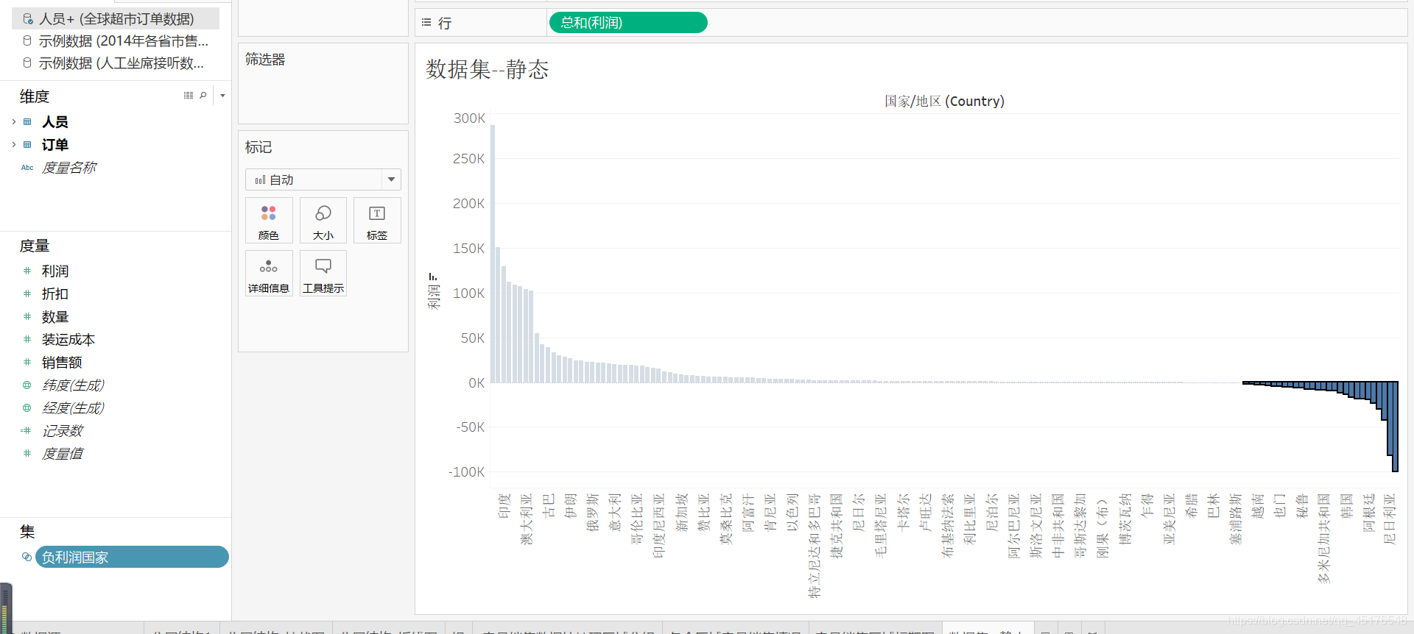The image size is (1414, 634).
Task: Expand the 订单 folder
Action: click(x=13, y=145)
